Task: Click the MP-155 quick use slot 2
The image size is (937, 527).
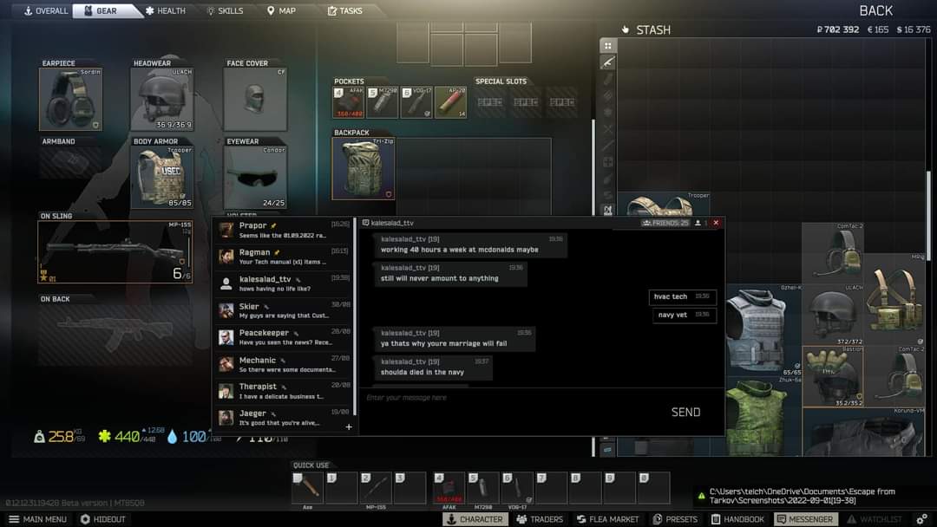Action: click(x=376, y=488)
